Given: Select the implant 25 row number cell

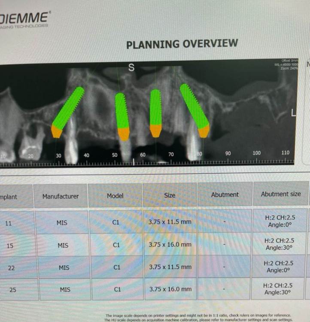Looking at the screenshot, I should [x=13, y=290].
